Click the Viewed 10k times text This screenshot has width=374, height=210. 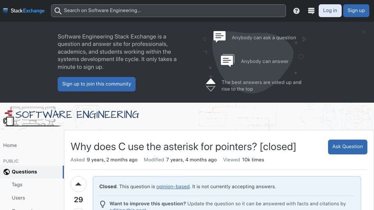243,160
